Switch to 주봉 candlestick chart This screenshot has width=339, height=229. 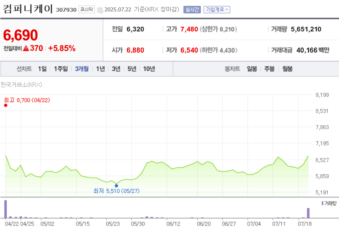point(269,69)
